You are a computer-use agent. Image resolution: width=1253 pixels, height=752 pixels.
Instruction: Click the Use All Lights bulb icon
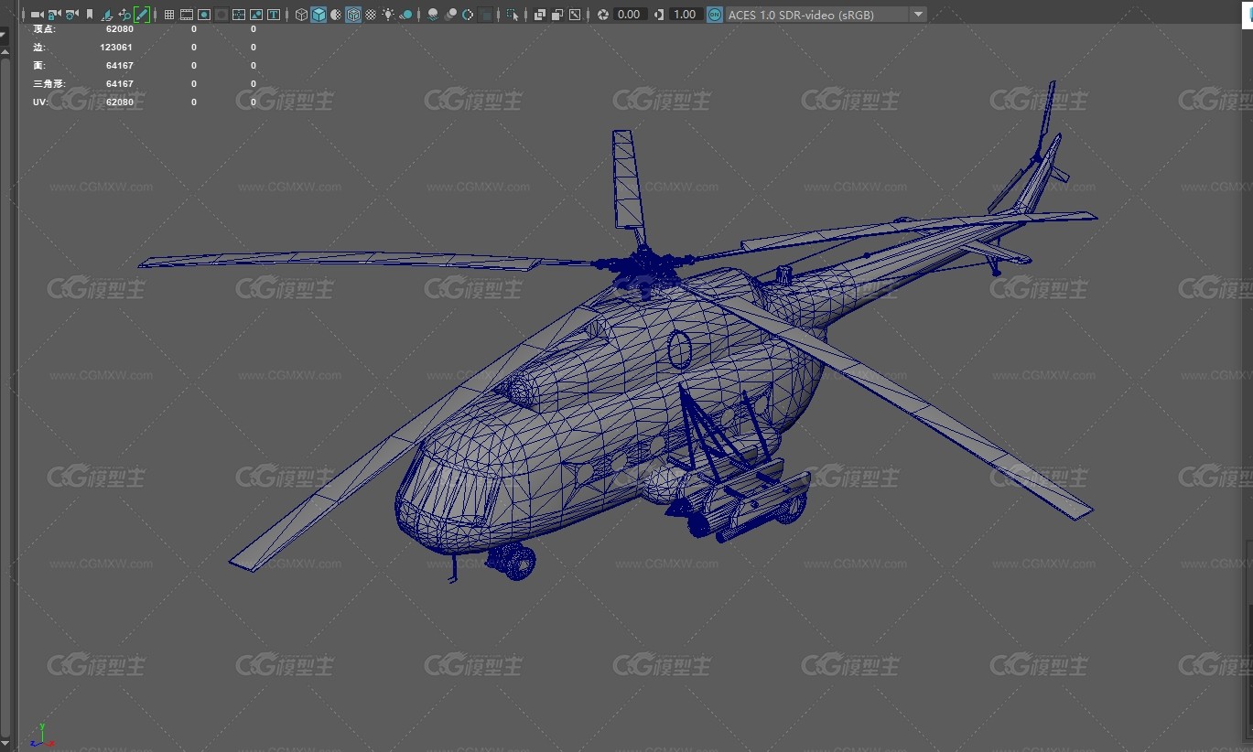[x=388, y=15]
